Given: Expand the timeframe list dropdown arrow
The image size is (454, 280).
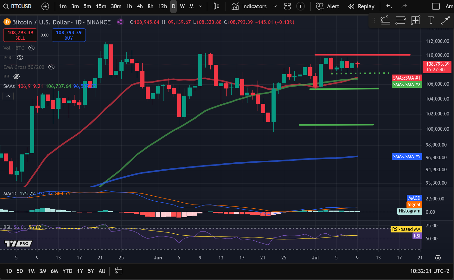Looking at the screenshot, I should point(201,6).
